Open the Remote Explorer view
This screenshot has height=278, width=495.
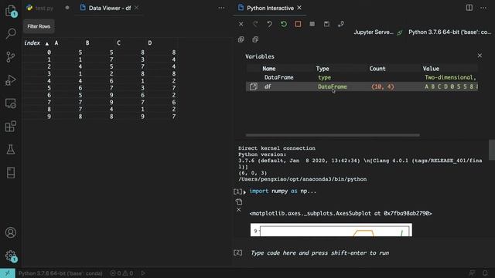point(11,103)
